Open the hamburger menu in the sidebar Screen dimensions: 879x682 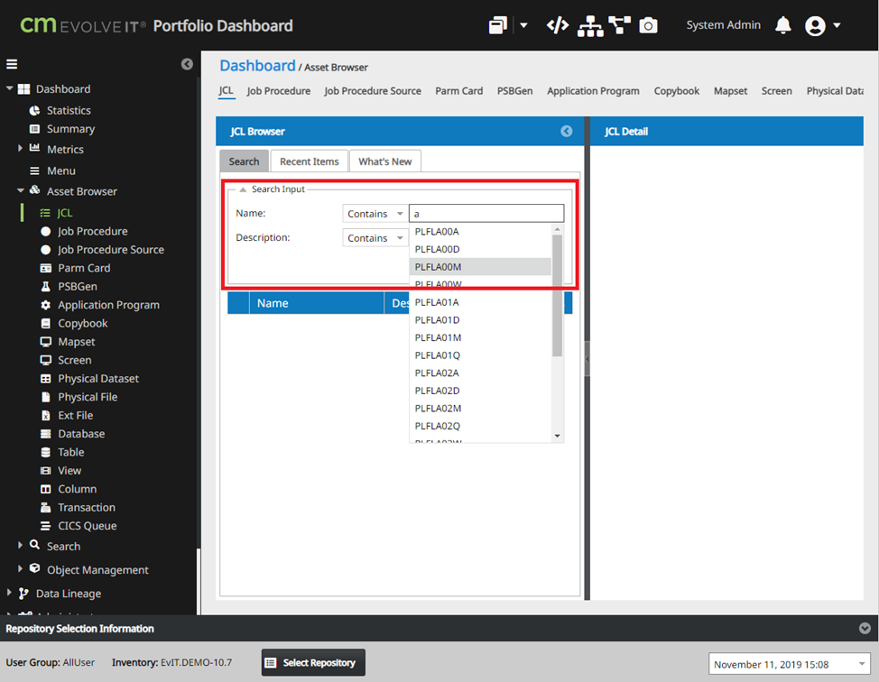tap(12, 64)
